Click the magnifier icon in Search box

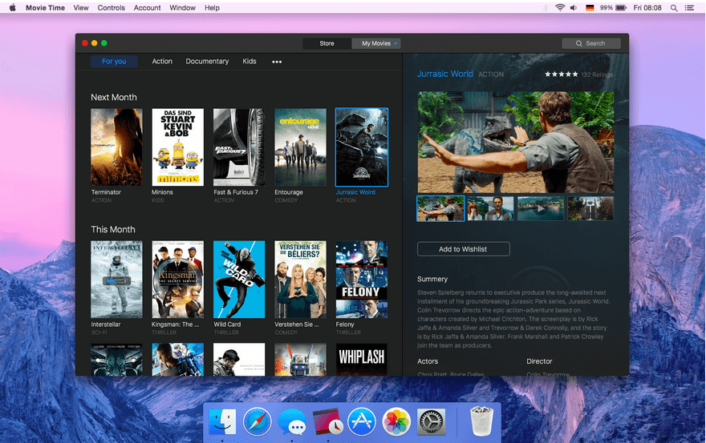click(x=579, y=43)
